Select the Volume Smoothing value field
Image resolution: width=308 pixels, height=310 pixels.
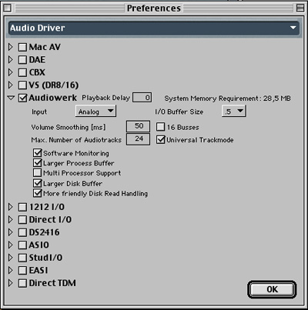click(138, 126)
